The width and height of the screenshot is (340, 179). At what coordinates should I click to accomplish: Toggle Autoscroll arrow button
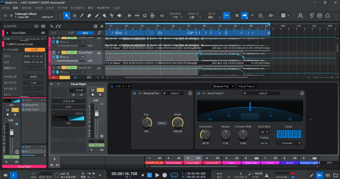245,16
